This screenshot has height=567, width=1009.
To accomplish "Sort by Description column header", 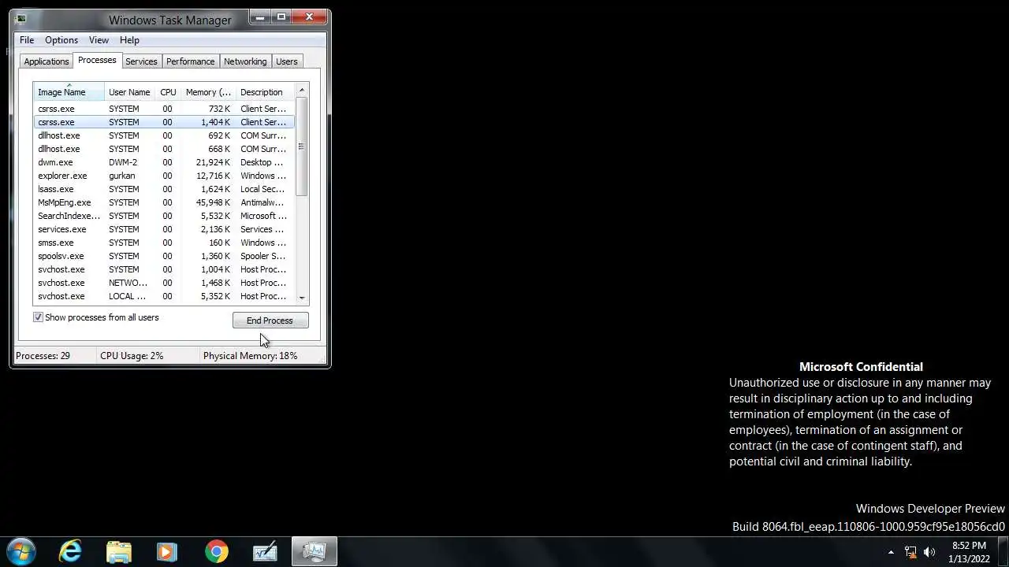I will tap(265, 92).
